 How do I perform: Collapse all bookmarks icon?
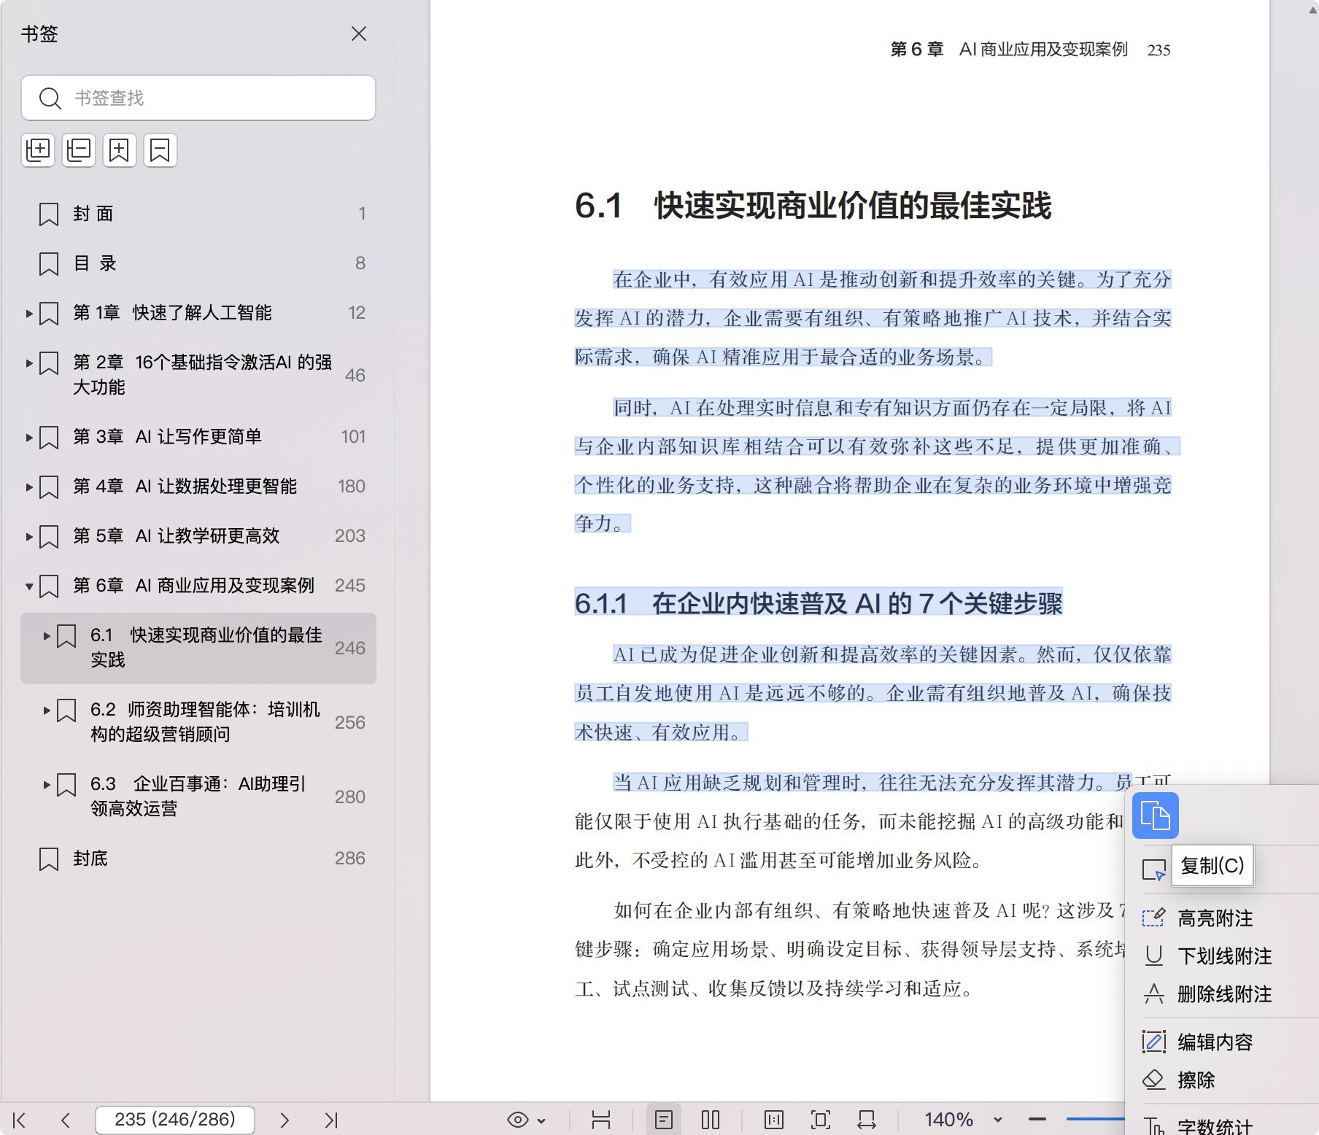click(79, 150)
